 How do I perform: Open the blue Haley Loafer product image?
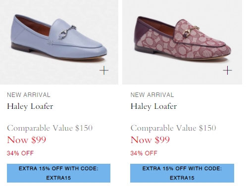pyautogui.click(x=59, y=42)
